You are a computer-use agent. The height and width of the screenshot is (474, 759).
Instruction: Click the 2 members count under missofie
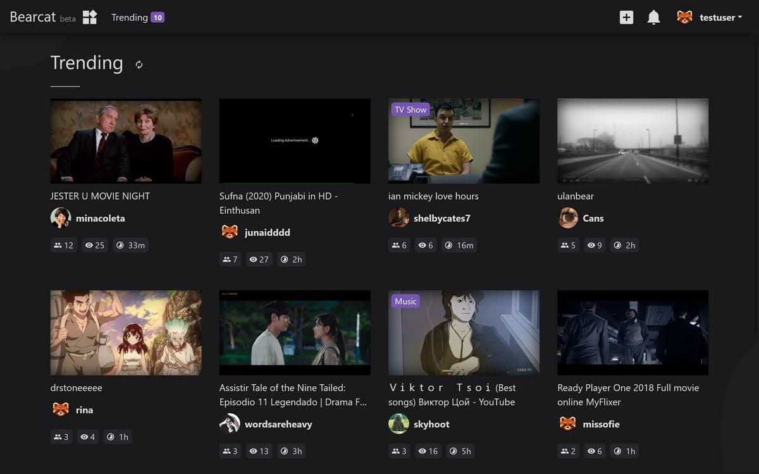[x=568, y=451]
